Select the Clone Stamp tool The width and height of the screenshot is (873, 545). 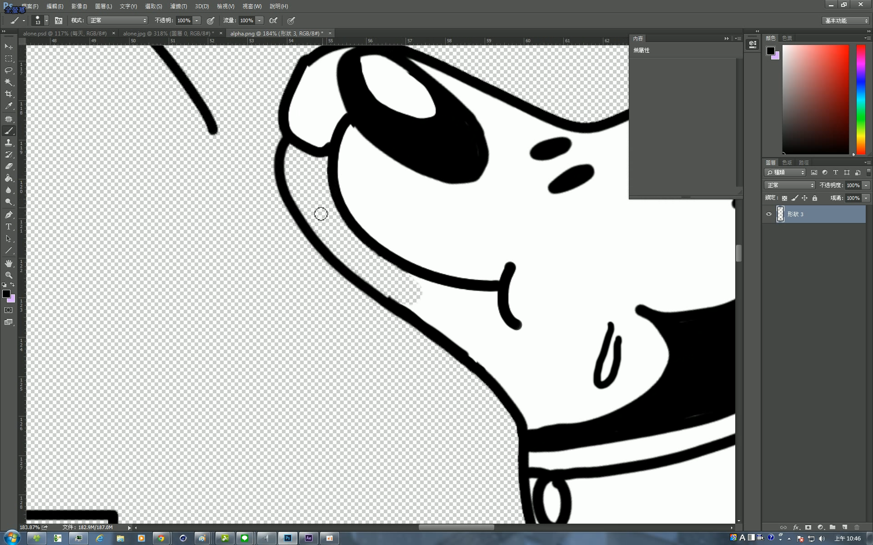(x=9, y=143)
